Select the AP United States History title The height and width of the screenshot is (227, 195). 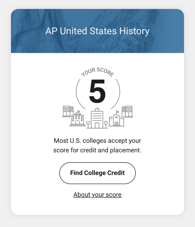point(97,31)
